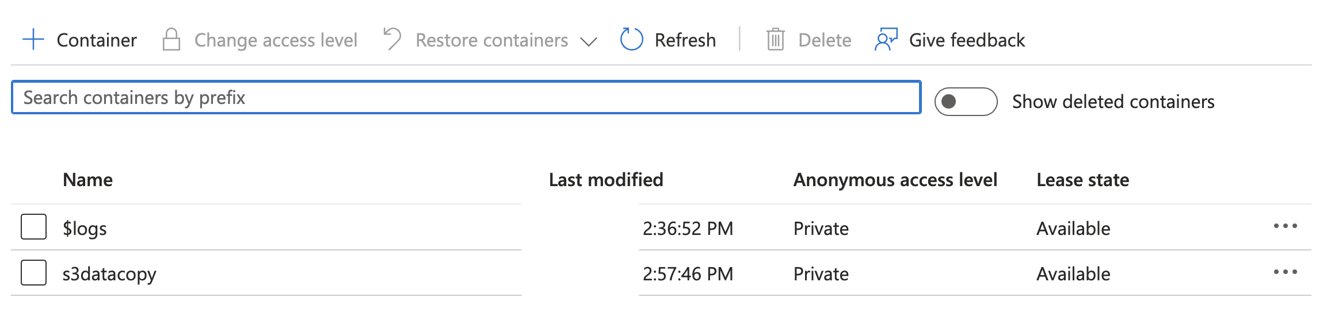Click the restore containers undo icon
The width and height of the screenshot is (1327, 324).
tap(392, 40)
